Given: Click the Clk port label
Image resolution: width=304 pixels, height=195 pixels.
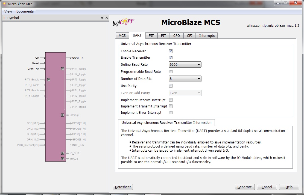Looking at the screenshot, I should point(37,58).
